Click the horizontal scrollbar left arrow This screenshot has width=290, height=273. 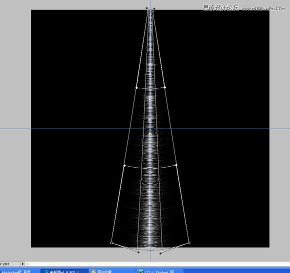point(27,264)
